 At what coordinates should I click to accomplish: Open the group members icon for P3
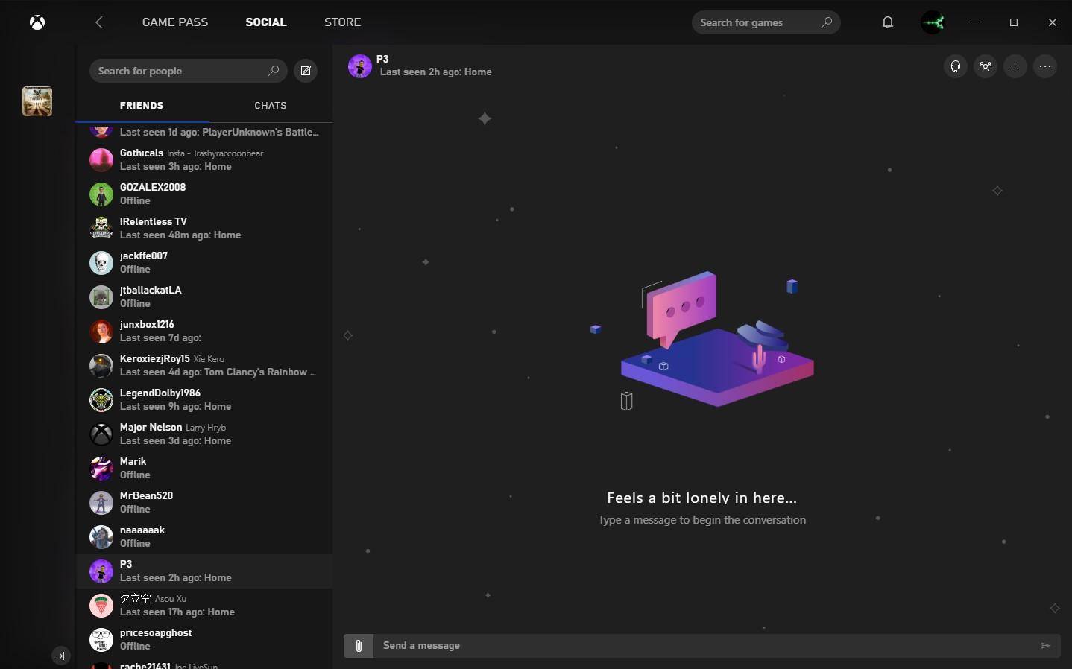[986, 66]
